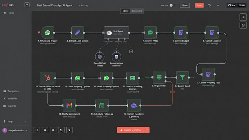Create new item via sidebar plus button
Screen dimensions: 249x140
[27, 5]
